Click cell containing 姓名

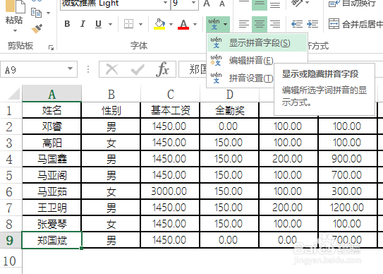click(51, 110)
